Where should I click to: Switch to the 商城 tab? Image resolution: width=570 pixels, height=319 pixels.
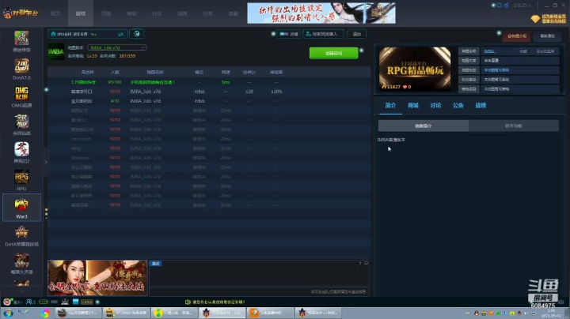click(x=413, y=106)
